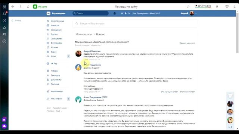This screenshot has width=239, height=134.
Task: Click Андрей Савостин avatar photo
Action: [78, 53]
